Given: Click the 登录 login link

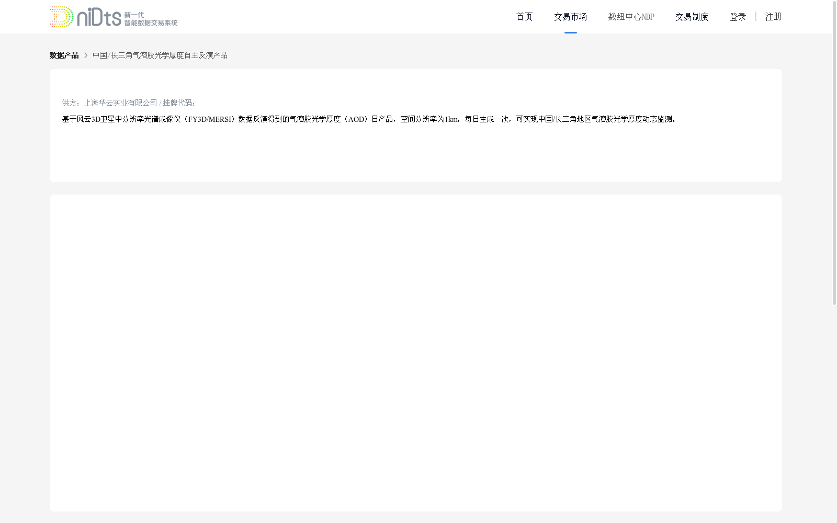Looking at the screenshot, I should pyautogui.click(x=738, y=17).
